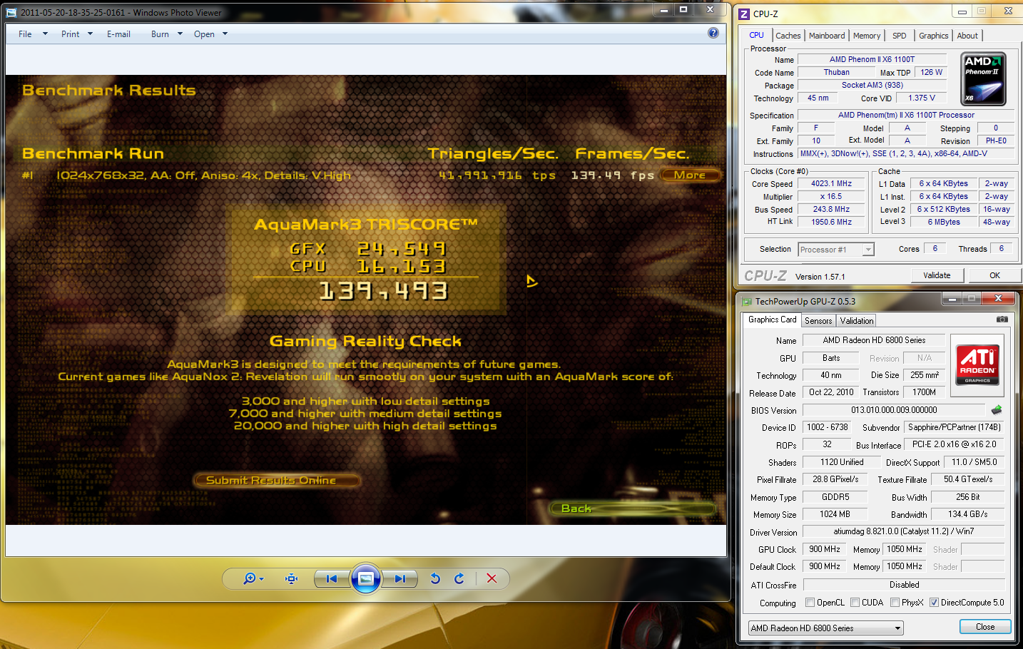This screenshot has height=649, width=1023.
Task: Click the Multiplier x 16.5 value
Action: [832, 196]
